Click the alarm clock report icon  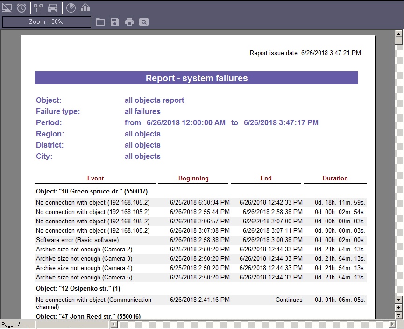21,7
